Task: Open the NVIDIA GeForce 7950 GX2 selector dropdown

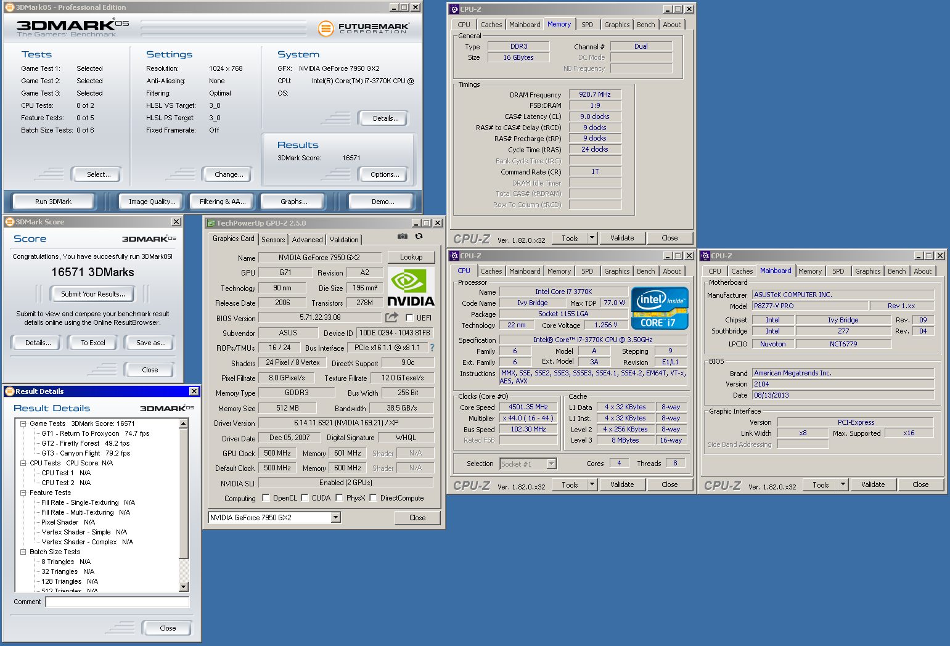Action: point(336,518)
